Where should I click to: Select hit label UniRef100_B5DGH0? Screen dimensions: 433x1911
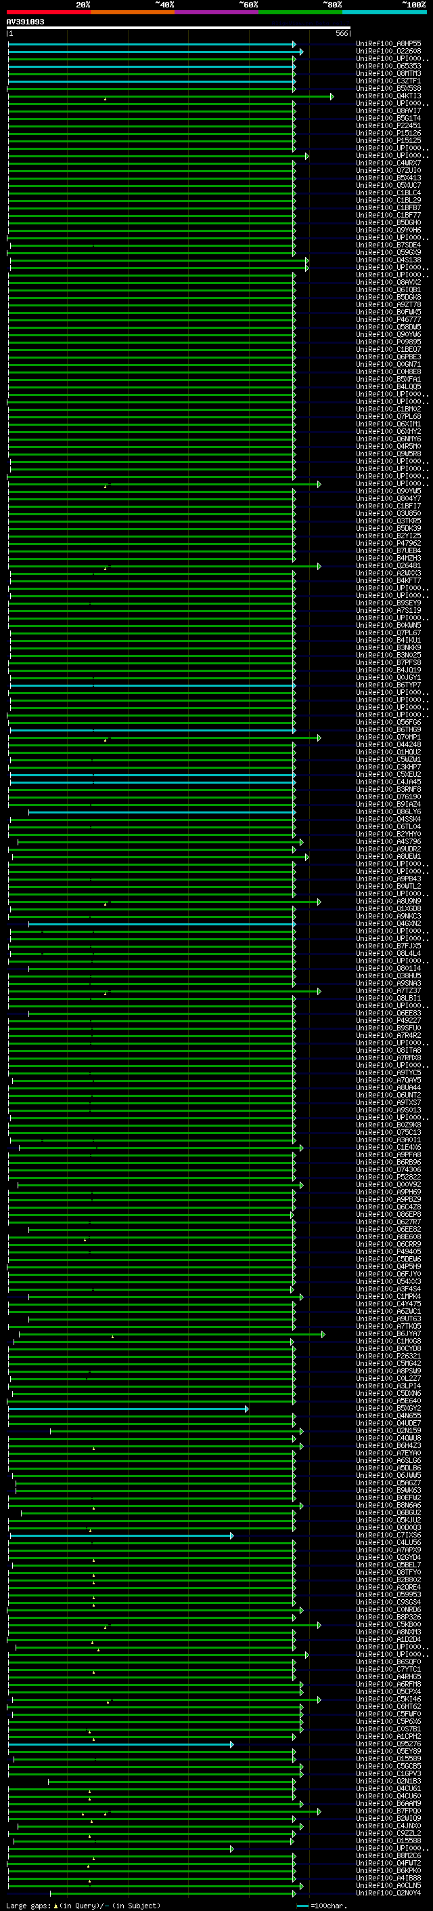388,222
